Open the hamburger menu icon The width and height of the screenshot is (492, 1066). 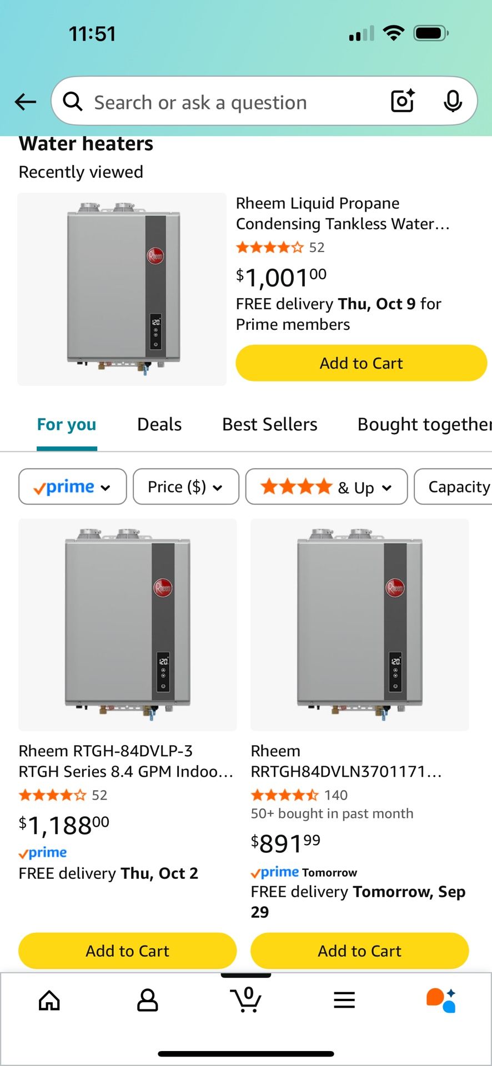coord(344,1000)
